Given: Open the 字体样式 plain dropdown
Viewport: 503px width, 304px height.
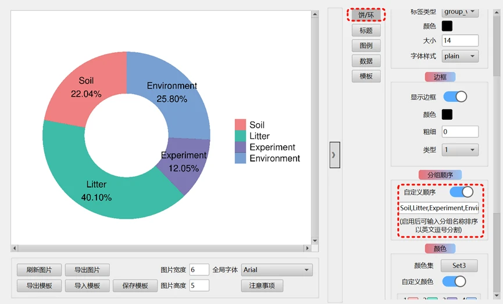Looking at the screenshot, I should point(460,56).
